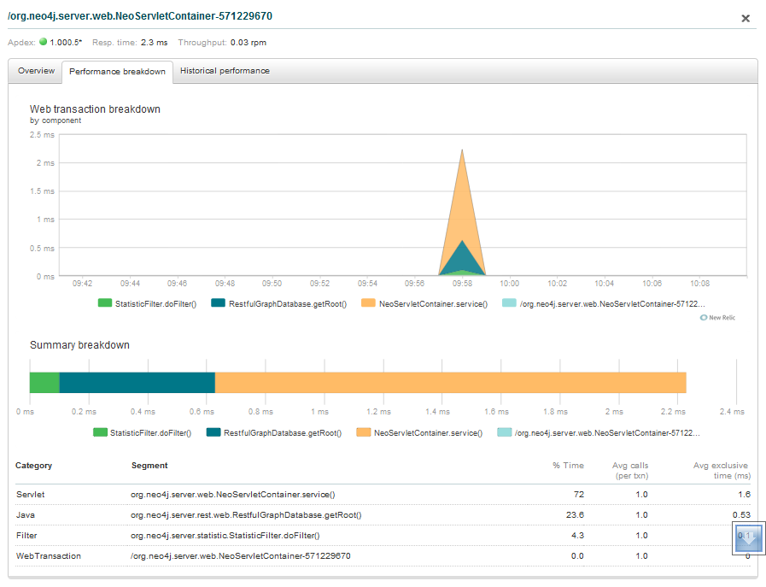The width and height of the screenshot is (766, 587).
Task: Click the teal segment of summary bar
Action: pyautogui.click(x=137, y=383)
